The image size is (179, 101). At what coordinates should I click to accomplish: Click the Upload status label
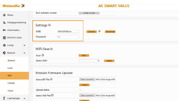tap(43, 90)
